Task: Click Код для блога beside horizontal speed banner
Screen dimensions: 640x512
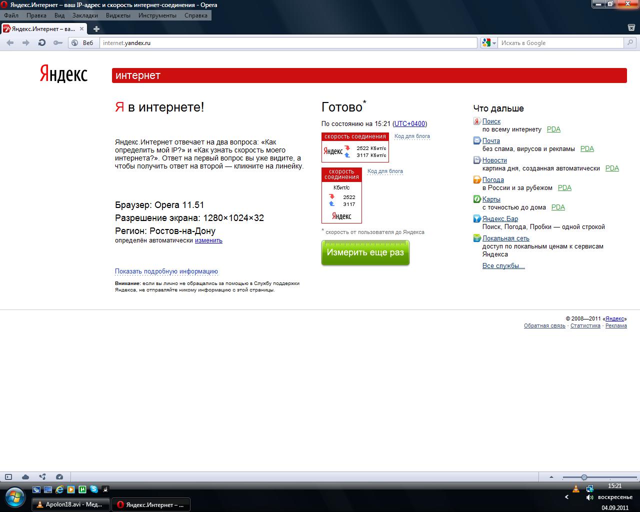Action: tap(412, 136)
